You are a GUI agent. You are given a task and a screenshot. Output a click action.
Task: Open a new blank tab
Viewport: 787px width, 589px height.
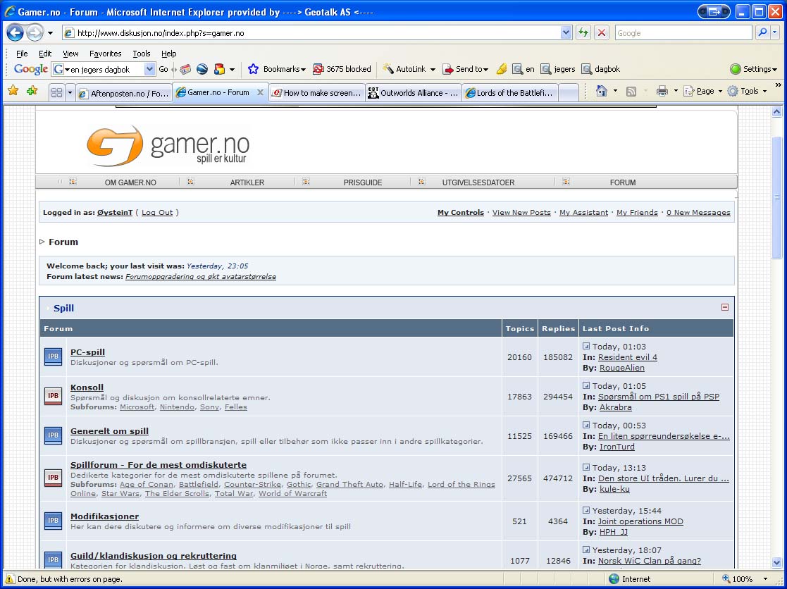click(x=568, y=93)
